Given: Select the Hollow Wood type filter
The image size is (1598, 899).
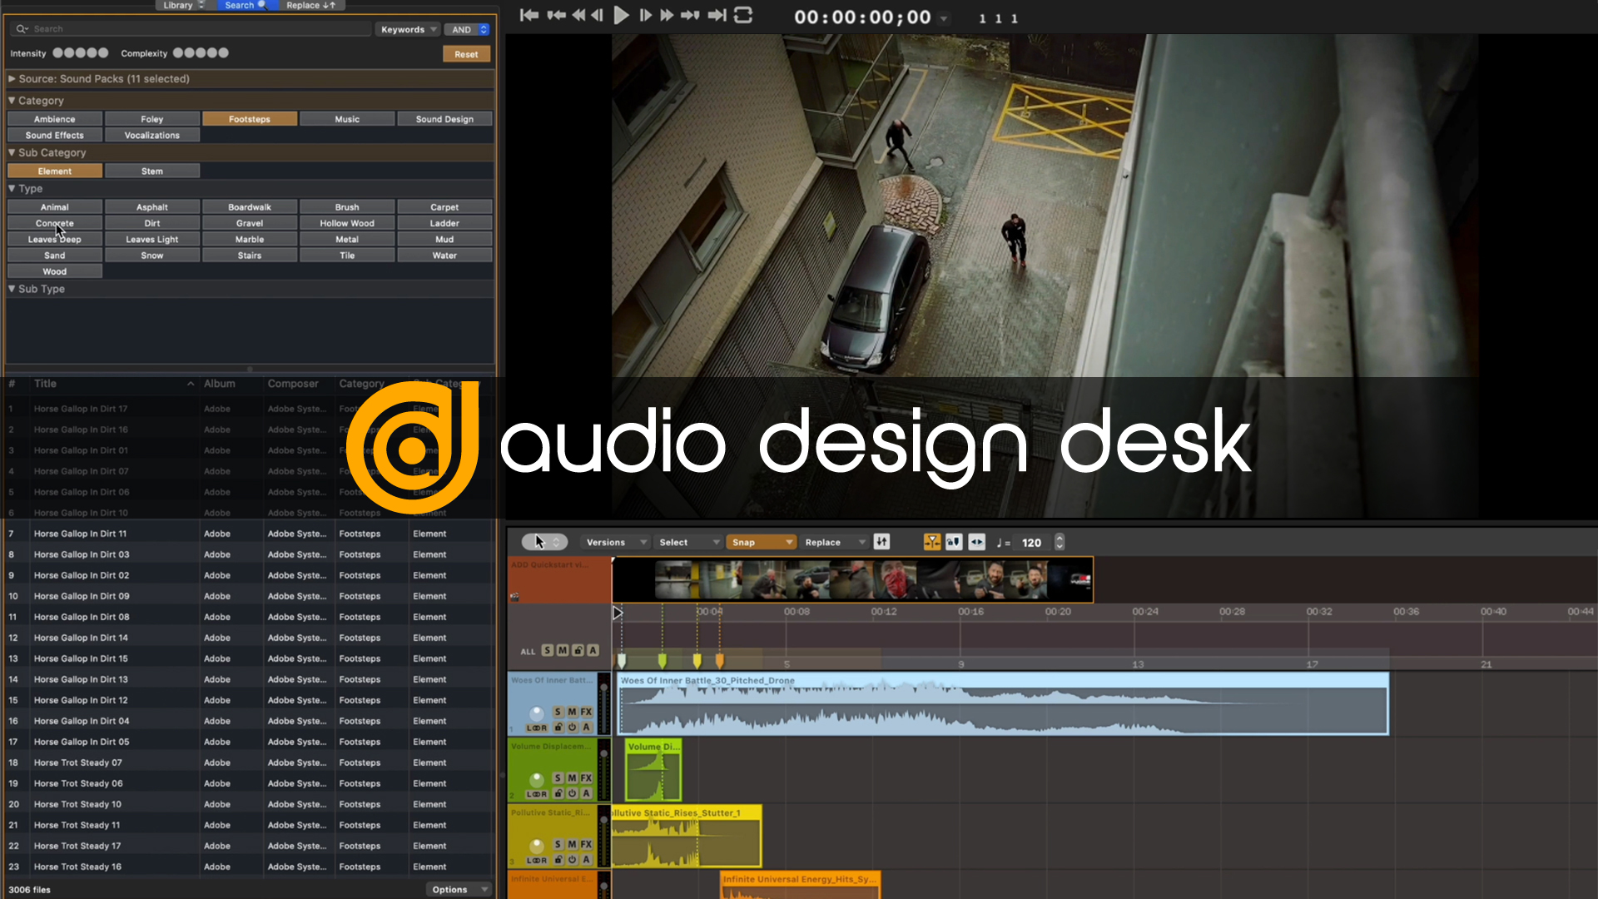Looking at the screenshot, I should (347, 223).
